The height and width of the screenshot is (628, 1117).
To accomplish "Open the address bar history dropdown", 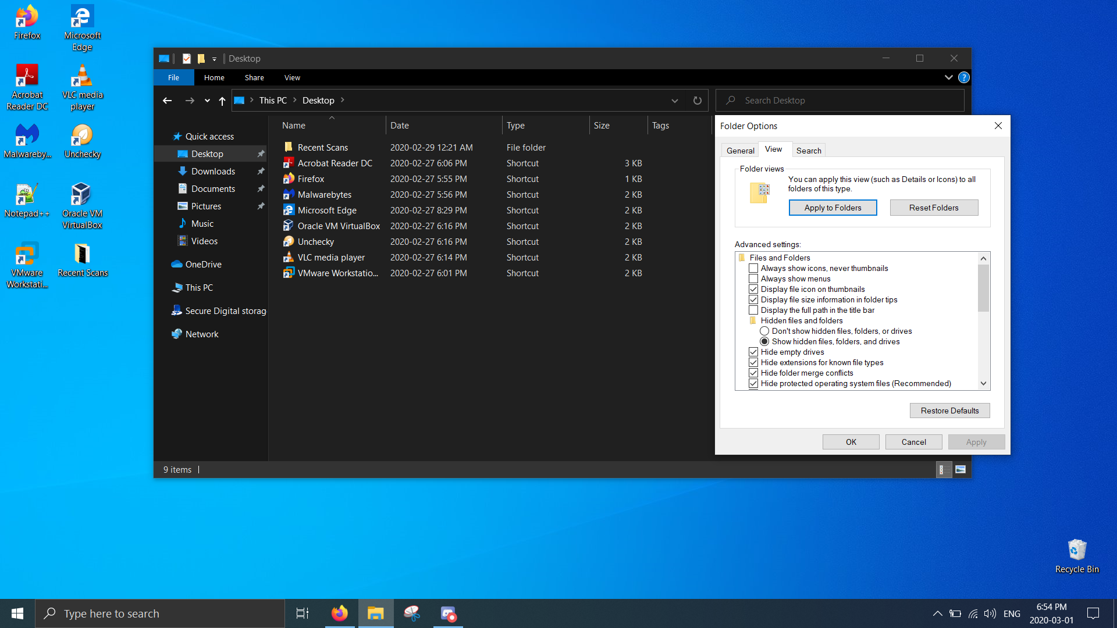I will [x=675, y=101].
